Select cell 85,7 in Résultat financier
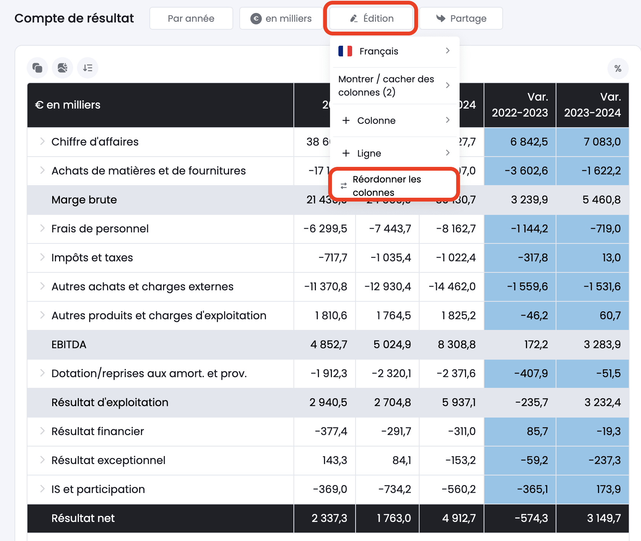Image resolution: width=641 pixels, height=541 pixels. [x=520, y=431]
